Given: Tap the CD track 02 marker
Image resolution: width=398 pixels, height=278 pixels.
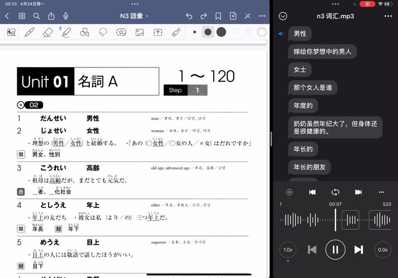Looking at the screenshot, I should [30, 105].
